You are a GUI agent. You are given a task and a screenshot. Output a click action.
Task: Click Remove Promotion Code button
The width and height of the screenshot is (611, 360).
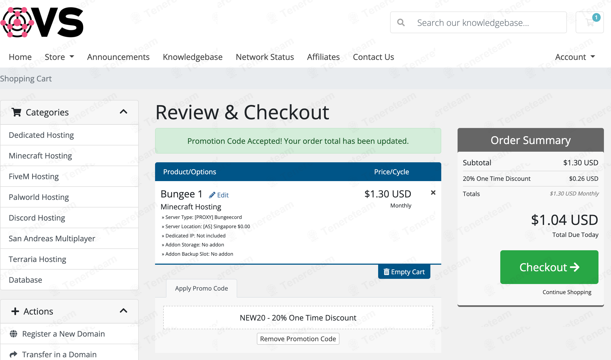point(298,339)
